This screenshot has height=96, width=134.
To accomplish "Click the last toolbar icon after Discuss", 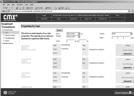I will (x=69, y=8).
